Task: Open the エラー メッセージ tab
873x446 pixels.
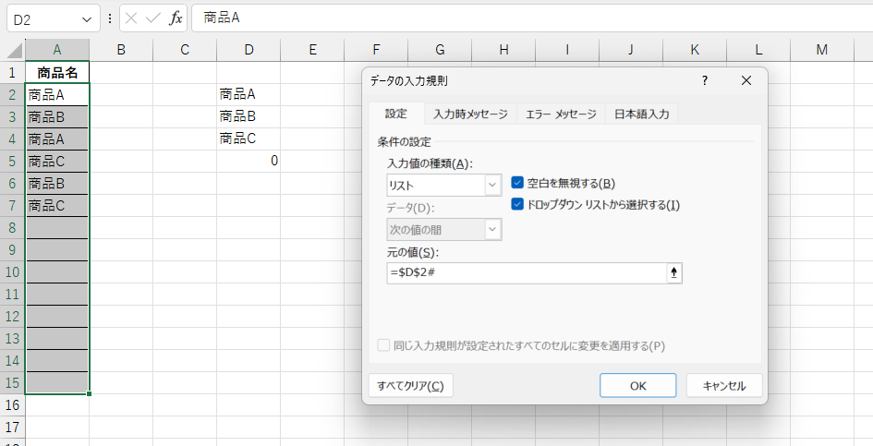Action: [x=561, y=115]
